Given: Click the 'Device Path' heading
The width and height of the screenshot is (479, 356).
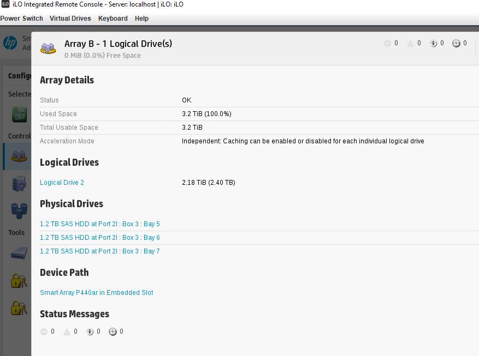Looking at the screenshot, I should click(x=64, y=273).
